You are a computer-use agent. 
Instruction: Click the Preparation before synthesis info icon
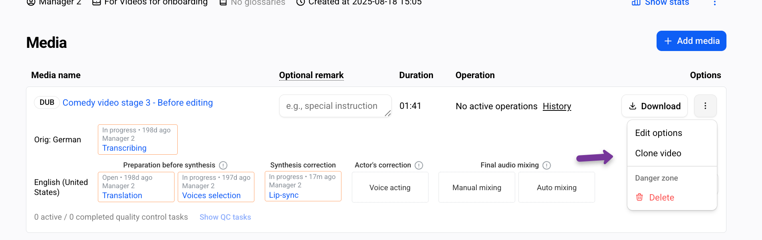(223, 165)
